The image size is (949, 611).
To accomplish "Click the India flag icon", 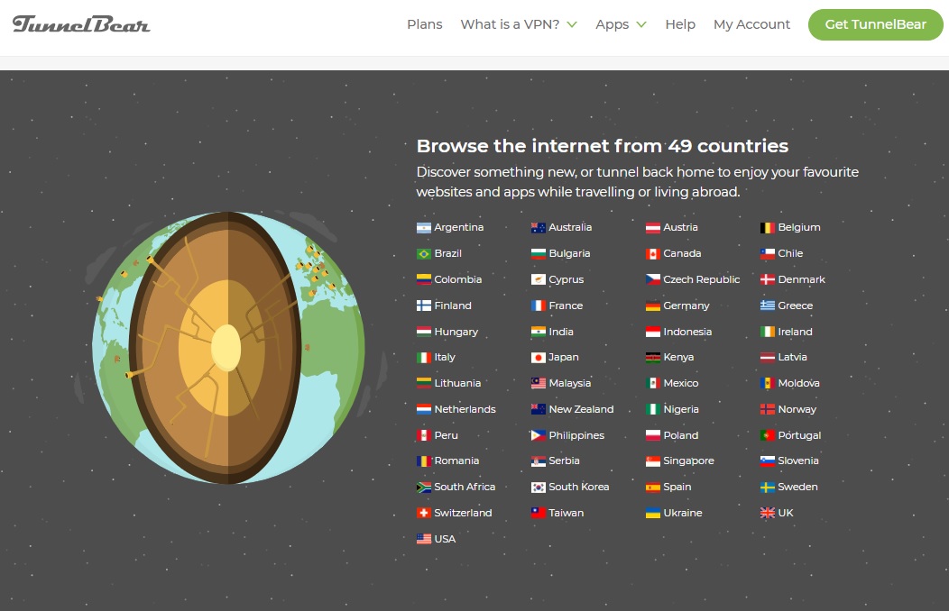I will coord(538,332).
